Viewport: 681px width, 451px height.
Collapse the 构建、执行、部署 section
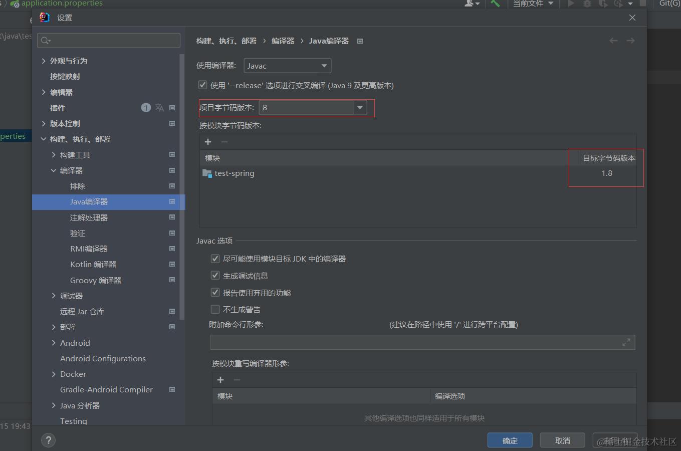[x=44, y=139]
